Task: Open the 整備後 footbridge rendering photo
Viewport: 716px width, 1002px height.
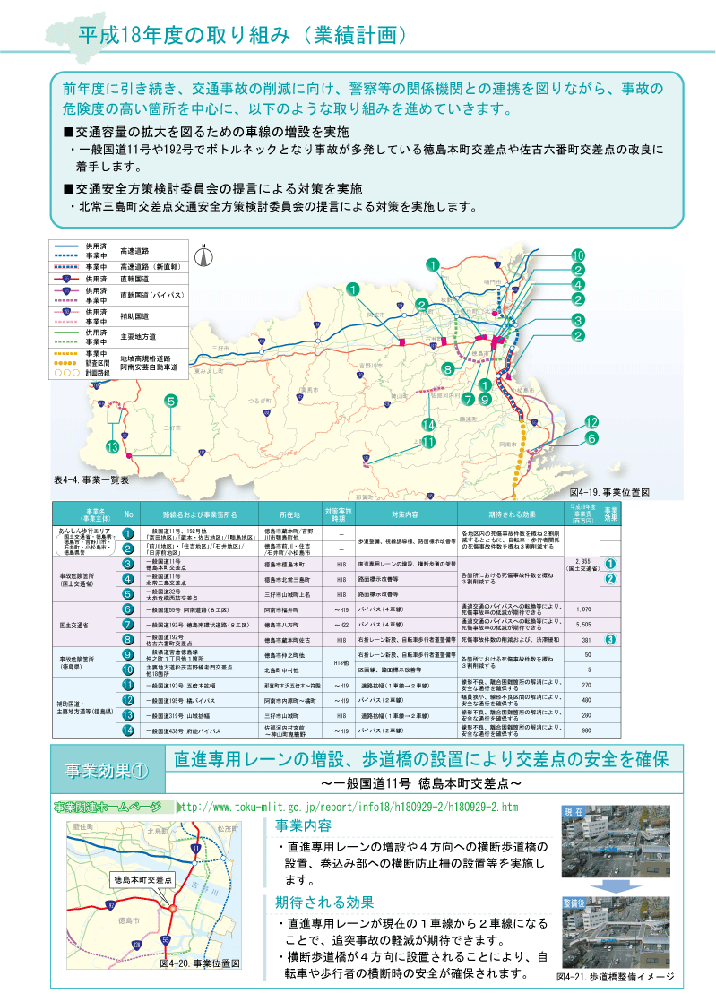Action: pyautogui.click(x=616, y=932)
